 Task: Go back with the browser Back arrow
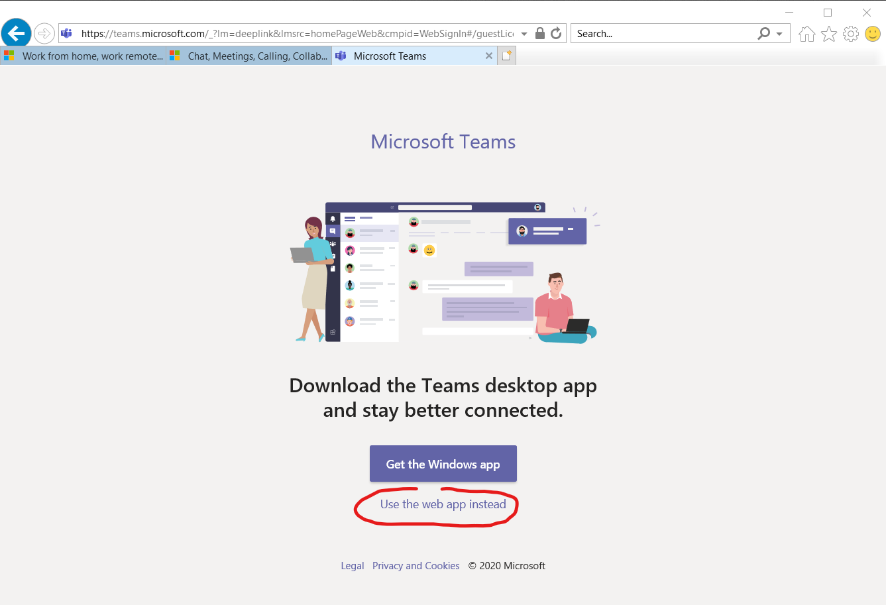click(17, 32)
